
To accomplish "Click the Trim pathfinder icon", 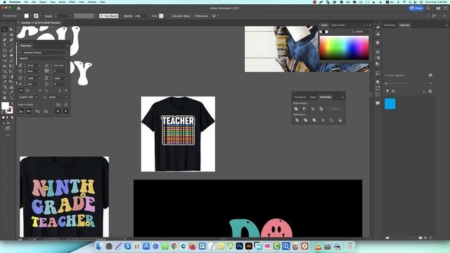I will click(305, 120).
